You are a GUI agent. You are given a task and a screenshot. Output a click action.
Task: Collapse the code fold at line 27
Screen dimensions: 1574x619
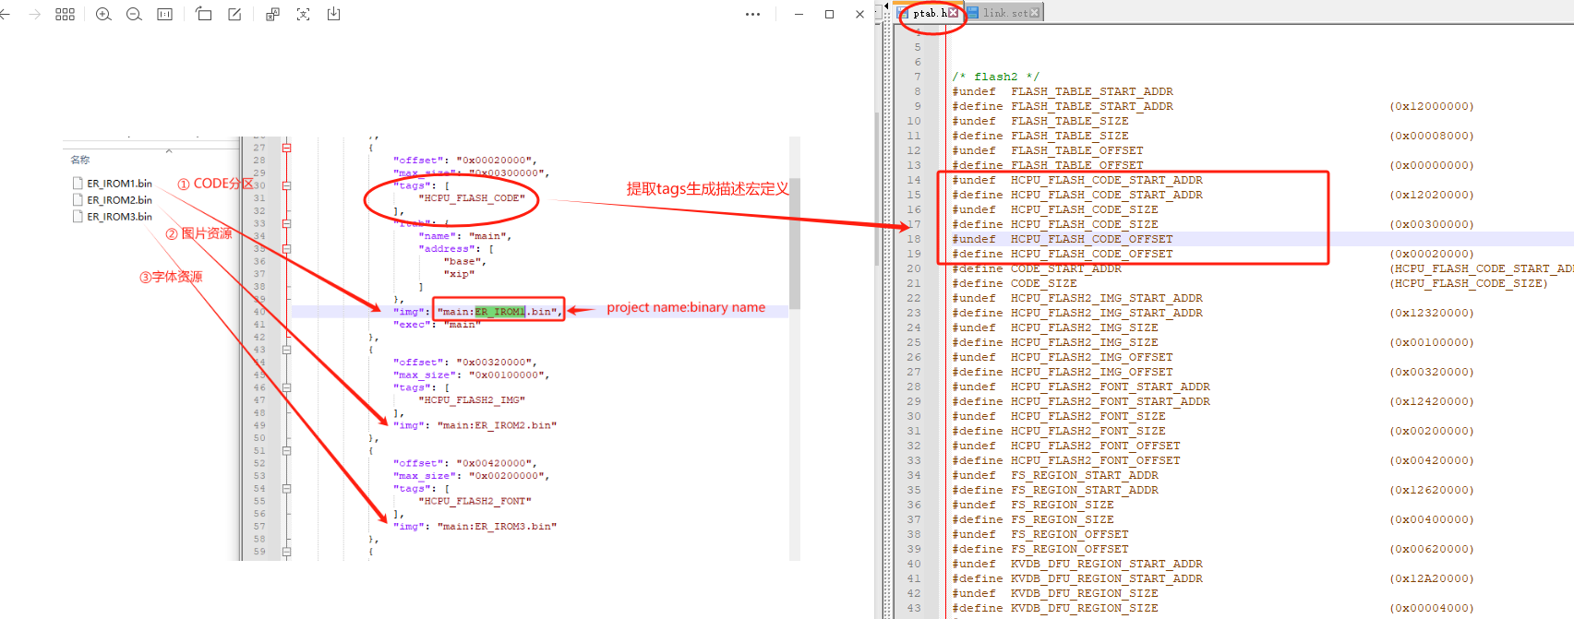(x=287, y=148)
